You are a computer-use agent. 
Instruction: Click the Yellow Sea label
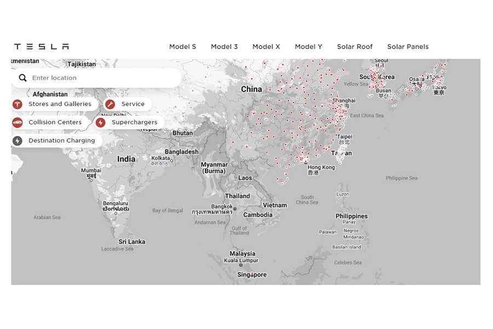coord(356,84)
